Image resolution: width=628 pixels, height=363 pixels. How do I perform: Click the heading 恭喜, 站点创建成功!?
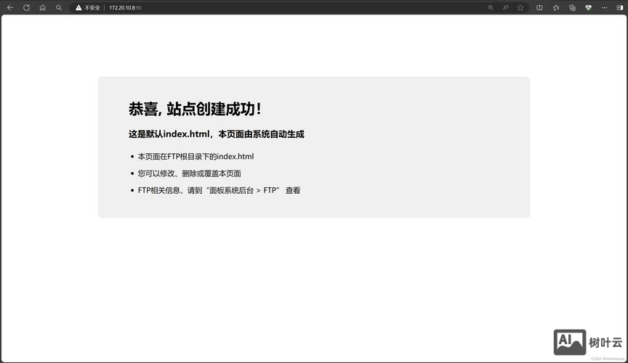(195, 109)
